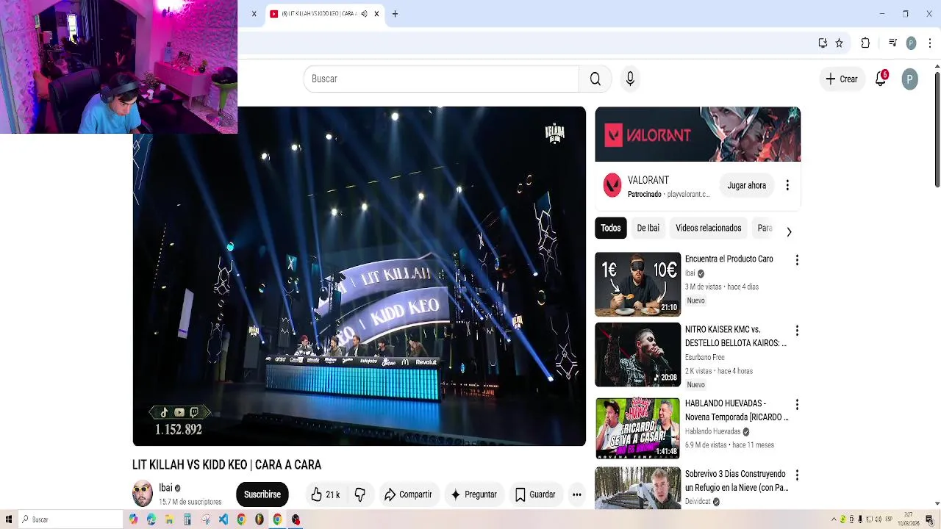This screenshot has width=941, height=529.
Task: Show more filter chips with right chevron
Action: click(789, 232)
